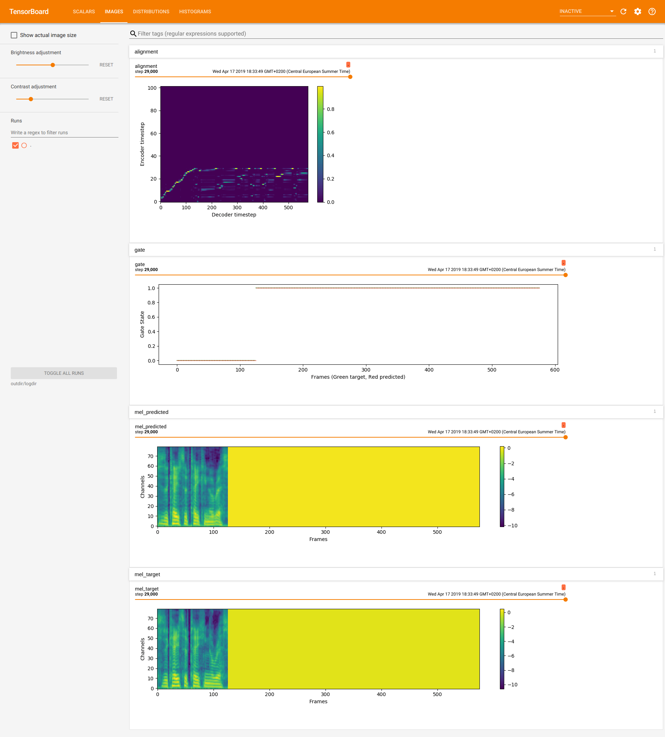The image size is (665, 737).
Task: Click the refresh data icon
Action: (x=623, y=11)
